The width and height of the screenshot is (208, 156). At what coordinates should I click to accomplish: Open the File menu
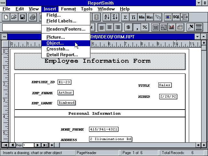click(6, 9)
